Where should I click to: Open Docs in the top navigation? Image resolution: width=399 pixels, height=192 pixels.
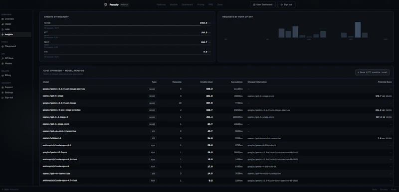pyautogui.click(x=220, y=4)
